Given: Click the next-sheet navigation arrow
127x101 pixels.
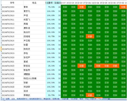Looking at the screenshot, I should pos(1,99).
